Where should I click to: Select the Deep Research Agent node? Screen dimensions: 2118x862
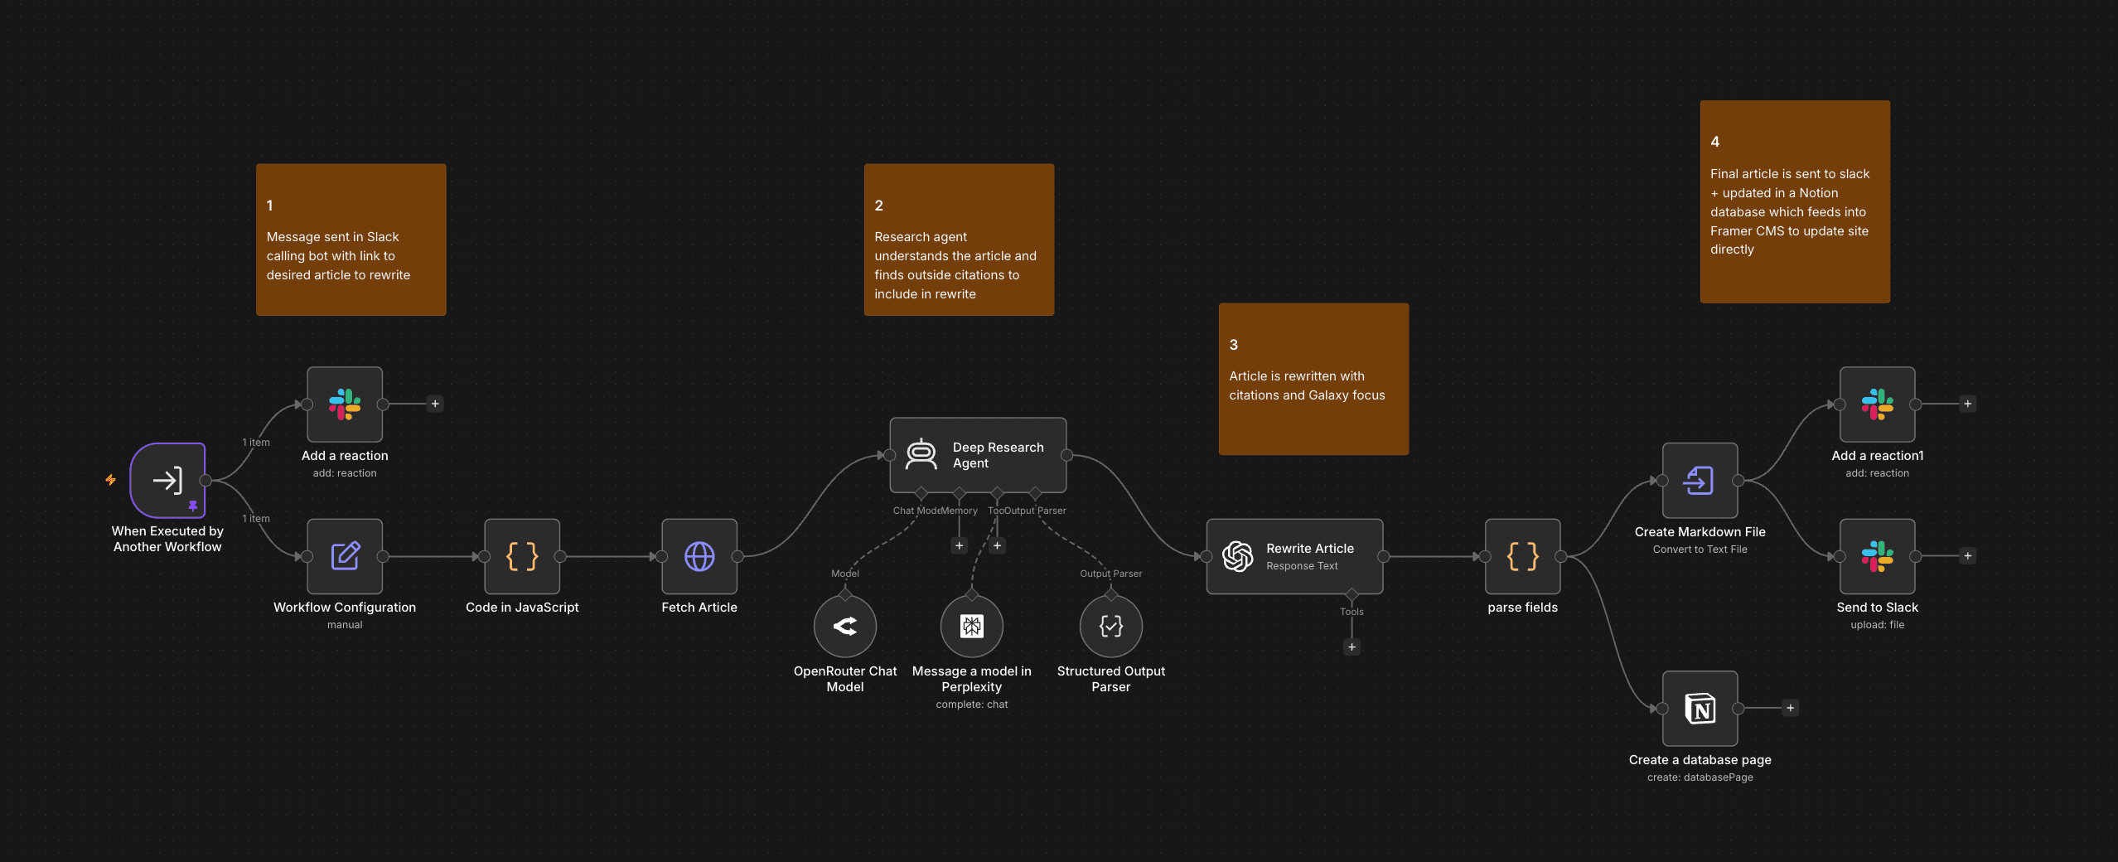[x=978, y=455]
